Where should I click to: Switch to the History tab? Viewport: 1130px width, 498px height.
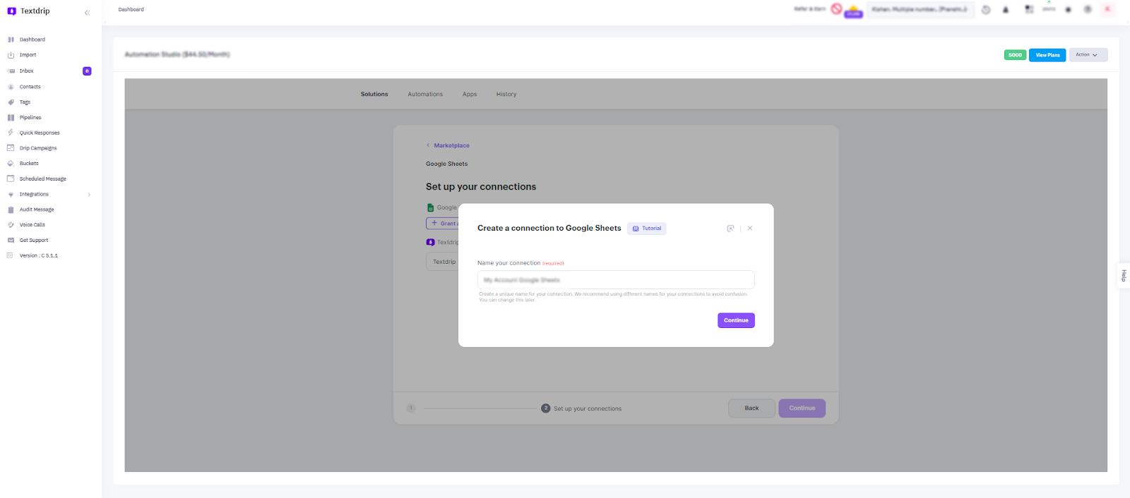tap(506, 95)
